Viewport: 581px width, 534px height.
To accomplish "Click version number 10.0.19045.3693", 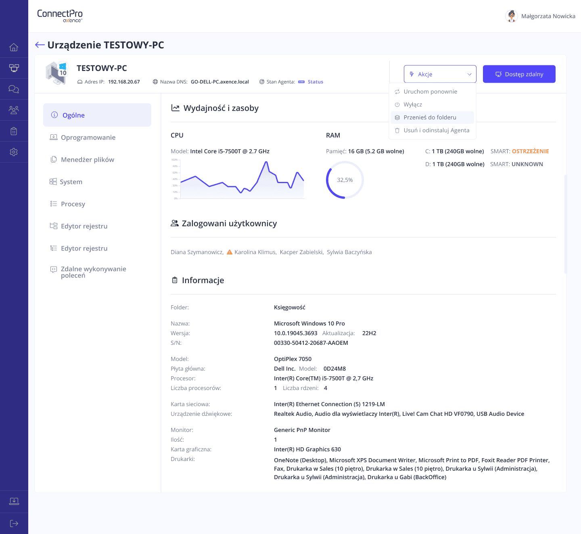I will point(296,333).
